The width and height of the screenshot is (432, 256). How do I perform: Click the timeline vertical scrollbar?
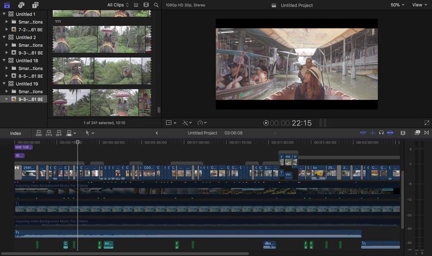point(403,200)
